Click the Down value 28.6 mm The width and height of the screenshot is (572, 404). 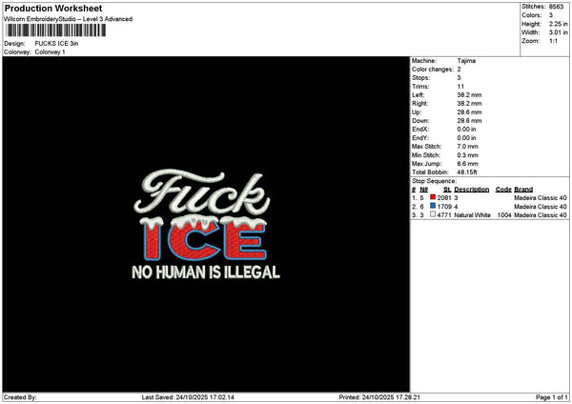point(469,121)
